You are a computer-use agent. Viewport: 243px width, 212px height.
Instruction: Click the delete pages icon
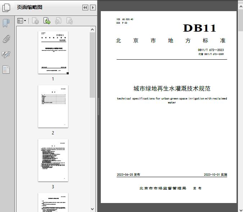[x=35, y=21]
